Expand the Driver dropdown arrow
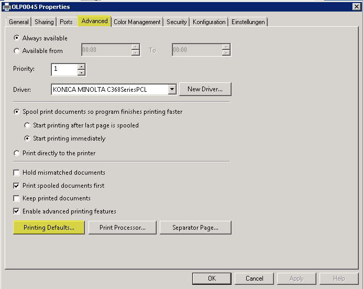The image size is (363, 289). pyautogui.click(x=172, y=89)
